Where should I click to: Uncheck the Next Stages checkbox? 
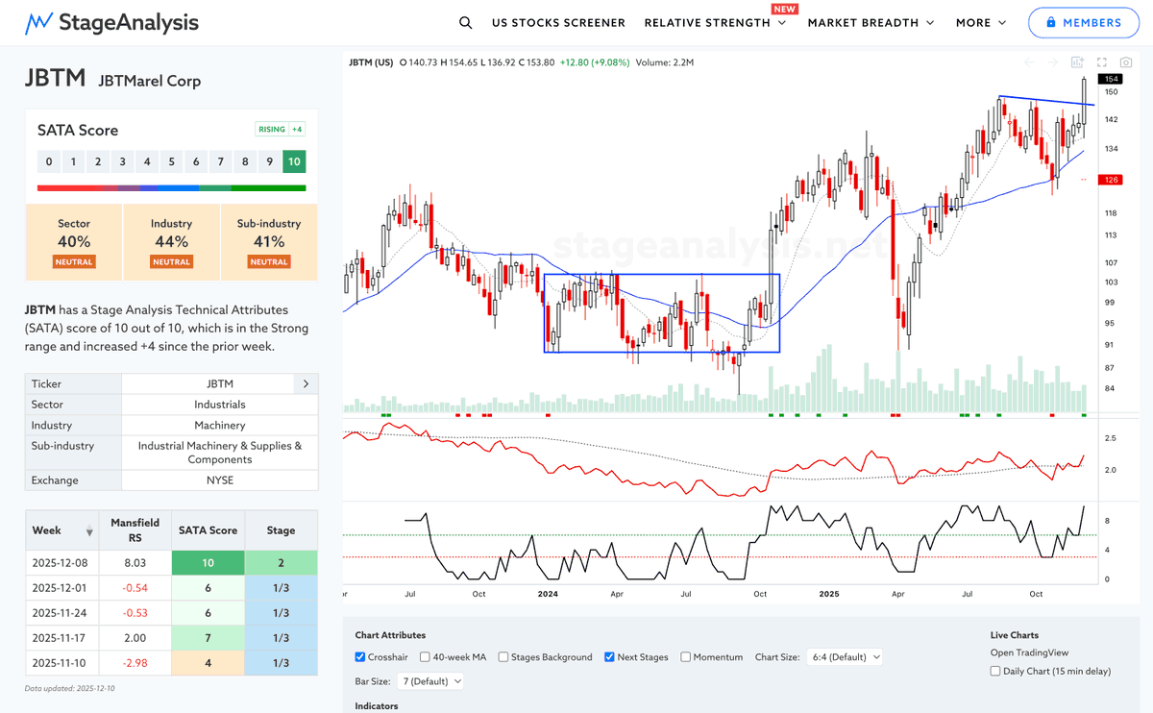click(x=610, y=657)
